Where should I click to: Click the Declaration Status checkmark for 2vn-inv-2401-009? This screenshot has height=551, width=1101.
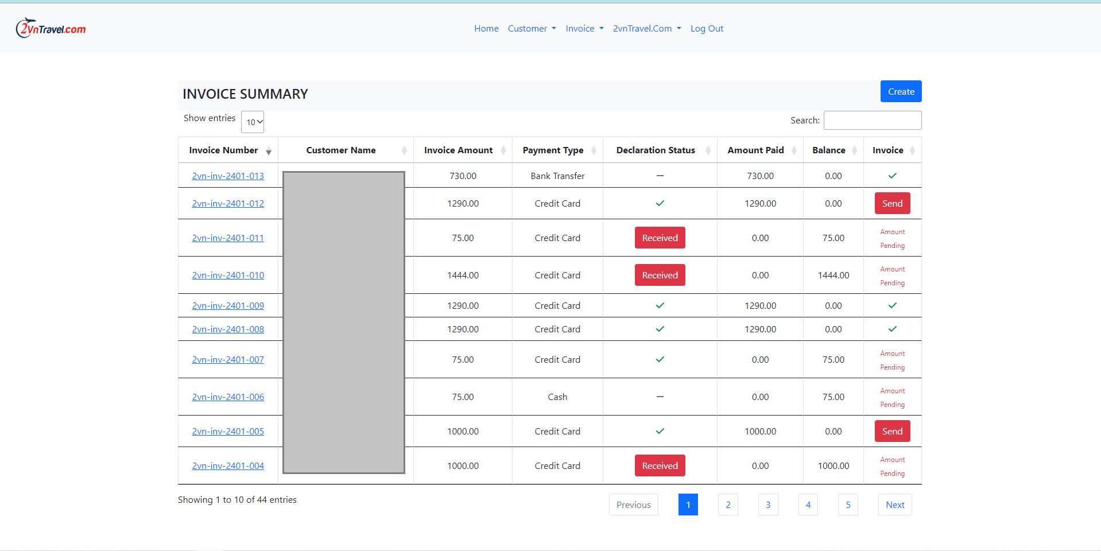click(x=660, y=305)
